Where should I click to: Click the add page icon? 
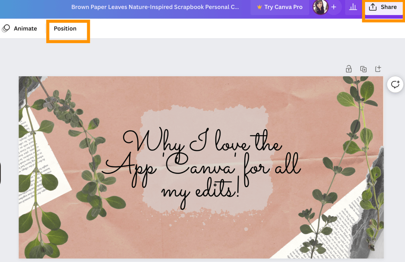click(x=378, y=69)
